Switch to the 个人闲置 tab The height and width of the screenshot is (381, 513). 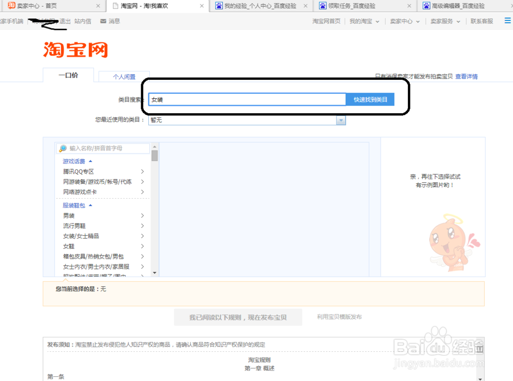click(x=124, y=77)
